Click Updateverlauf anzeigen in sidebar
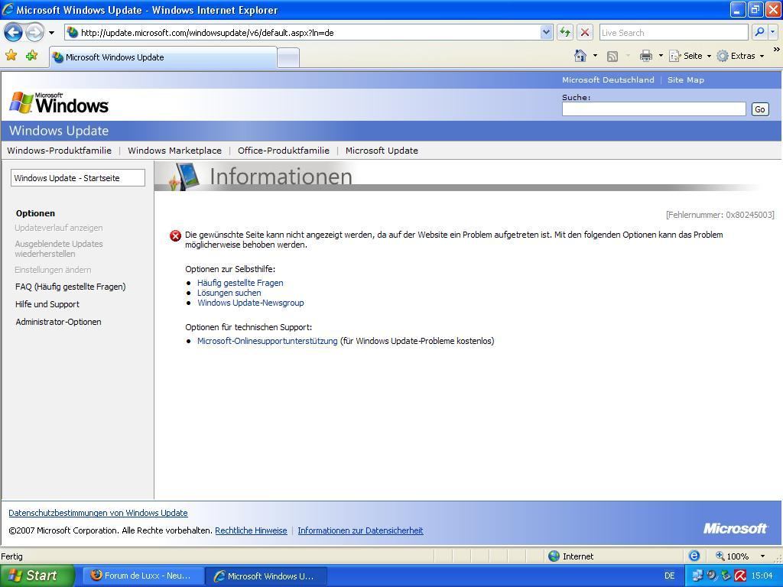Image resolution: width=783 pixels, height=587 pixels. 58,228
